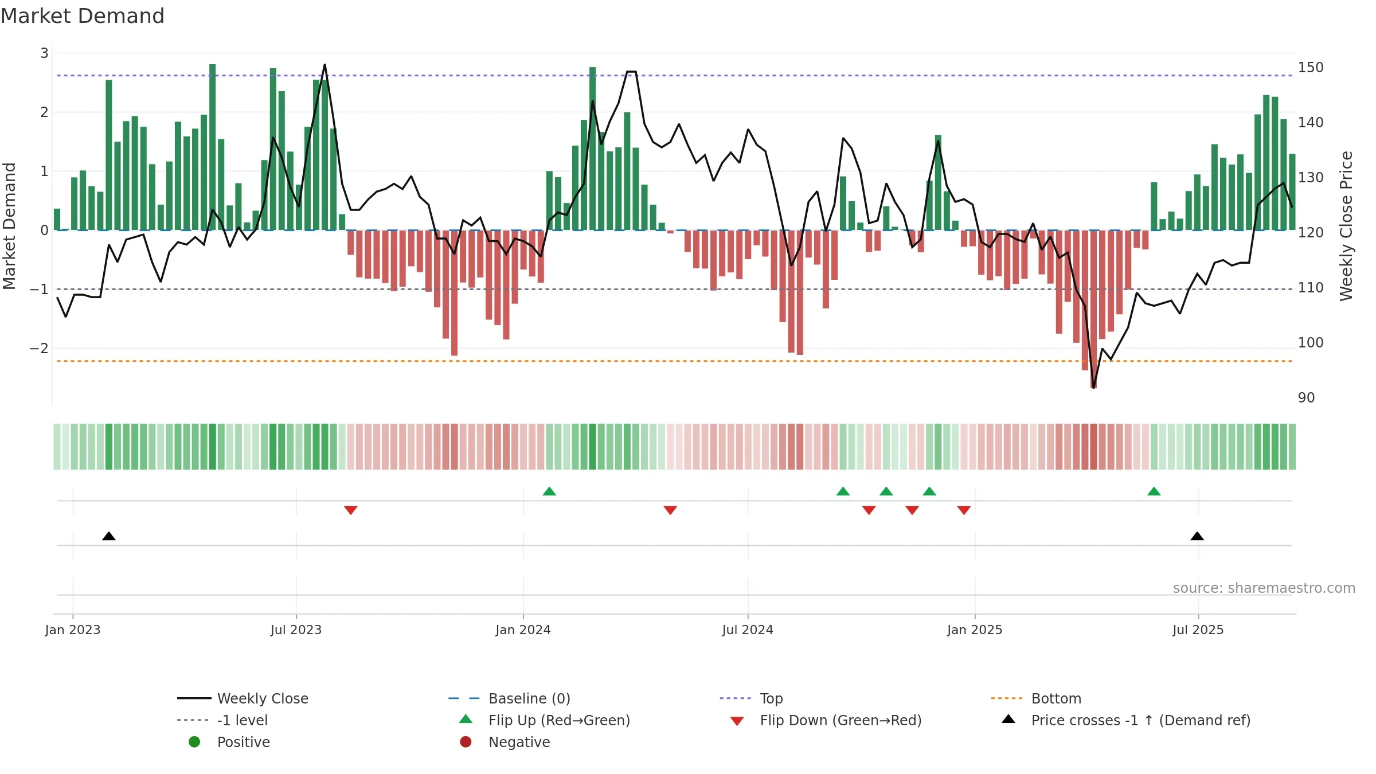Screen dimensions: 1376x774
Task: Toggle the Baseline (0) legend entry
Action: pyautogui.click(x=509, y=698)
